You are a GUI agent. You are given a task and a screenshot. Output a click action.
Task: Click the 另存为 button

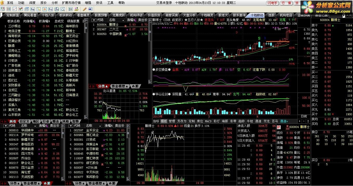(182, 121)
